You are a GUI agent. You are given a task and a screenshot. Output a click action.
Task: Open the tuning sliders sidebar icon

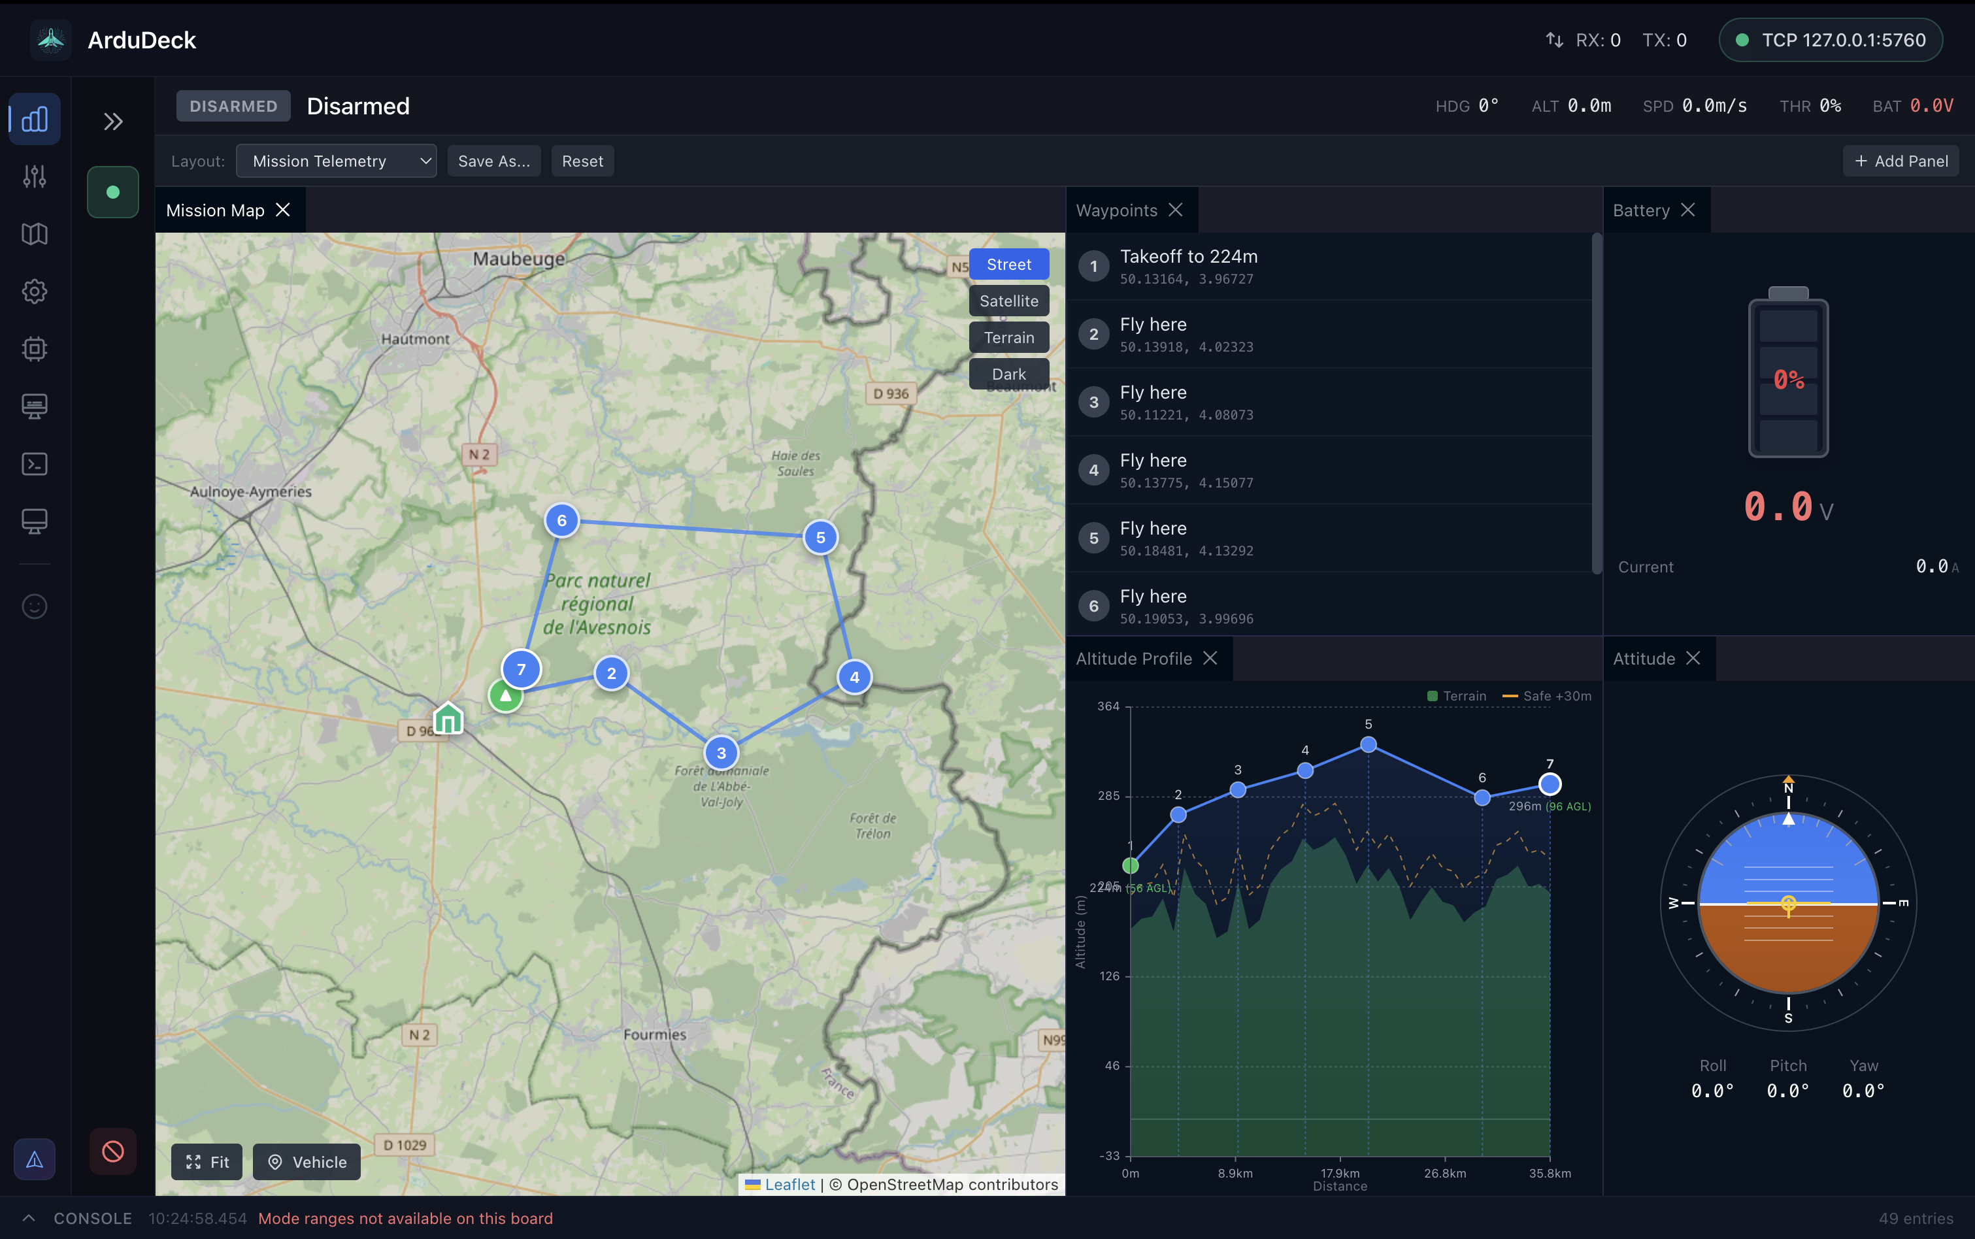coord(35,176)
